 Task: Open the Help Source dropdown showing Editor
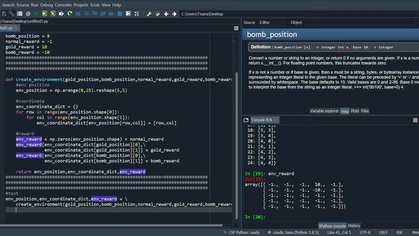point(272,22)
